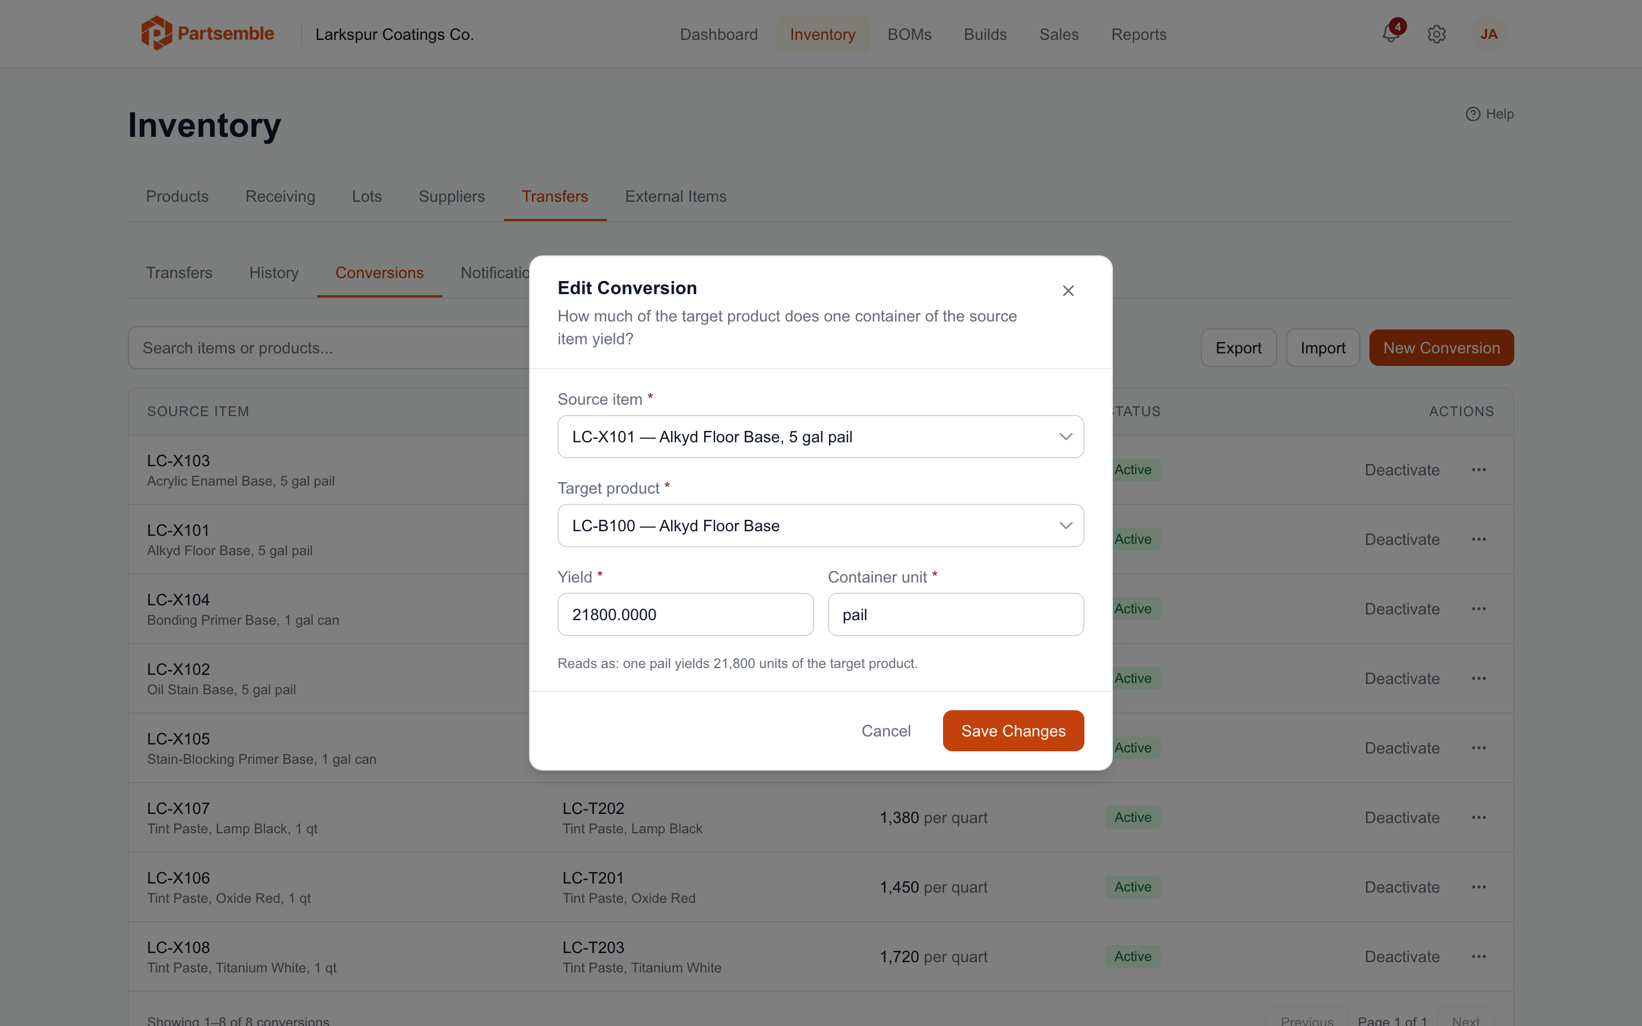This screenshot has width=1642, height=1026.
Task: Click the Export button
Action: [x=1238, y=348]
